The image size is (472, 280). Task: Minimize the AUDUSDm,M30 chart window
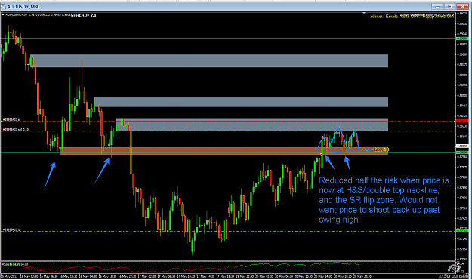tap(438, 6)
